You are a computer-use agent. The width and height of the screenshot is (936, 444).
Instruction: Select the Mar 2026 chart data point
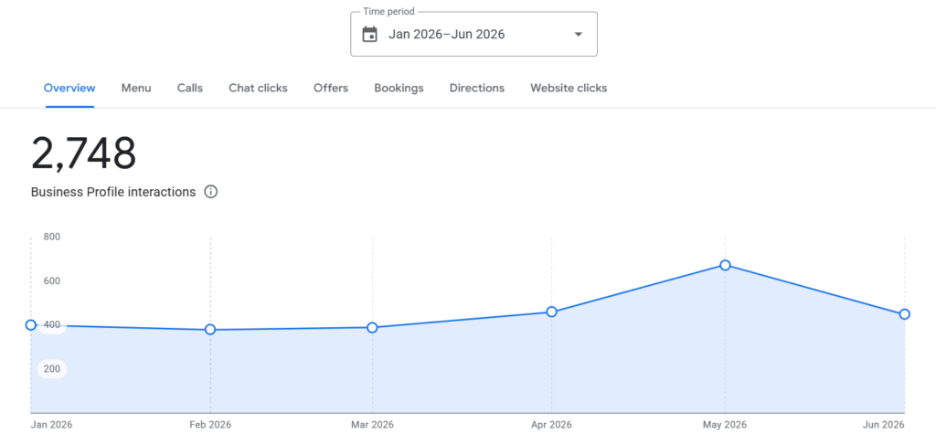[373, 328]
